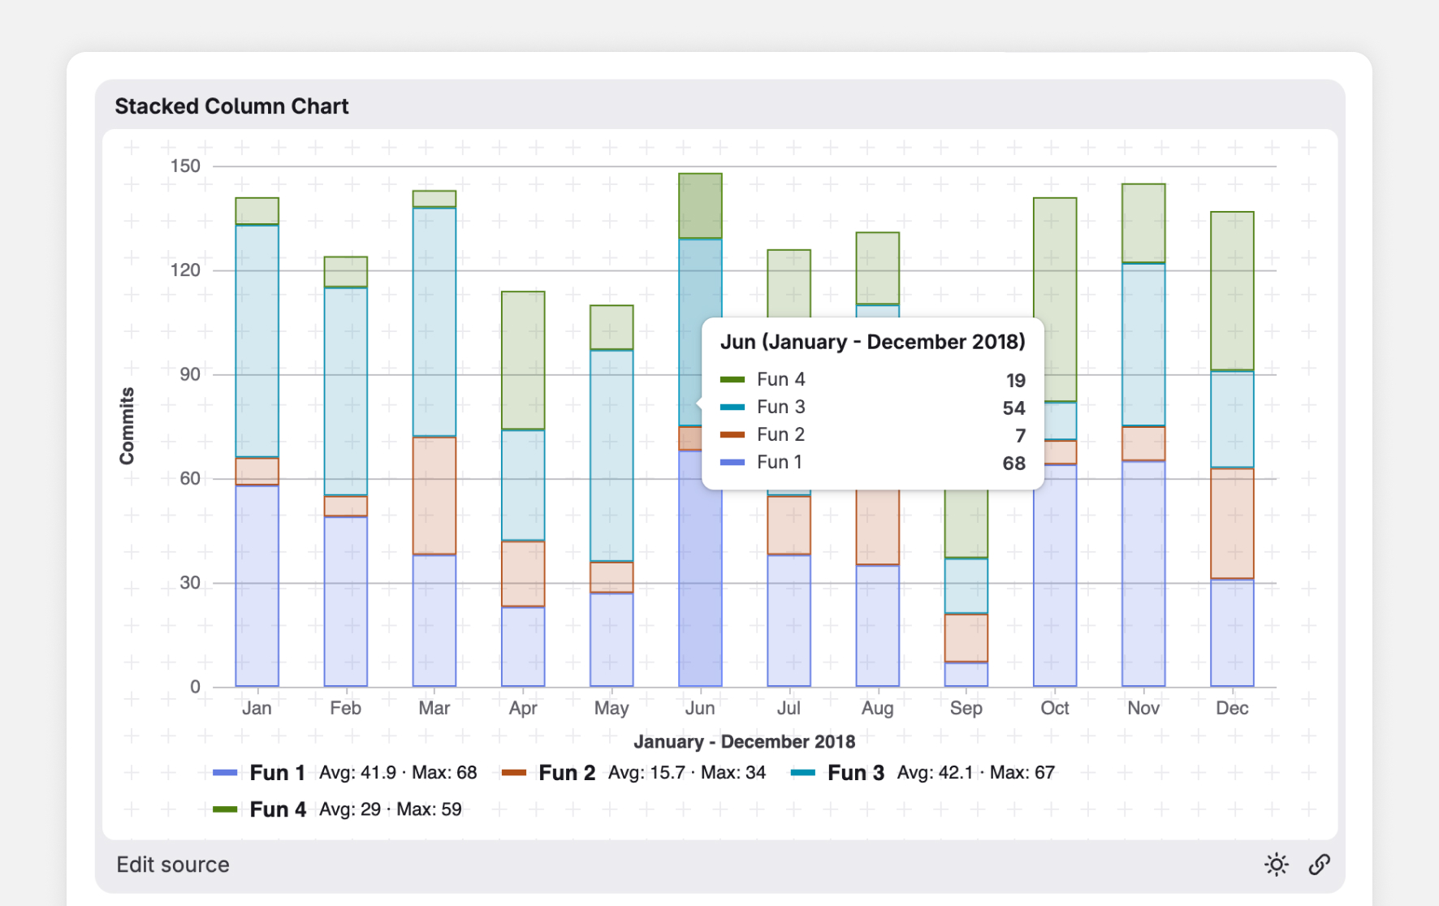1439x906 pixels.
Task: Click the tooltip header 'Jun (January - December 2018)'
Action: pyautogui.click(x=872, y=342)
